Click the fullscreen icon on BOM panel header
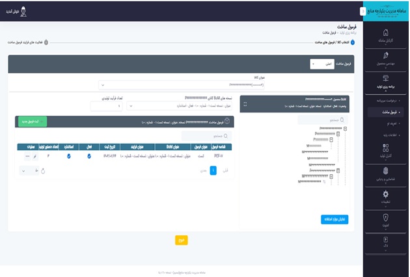The width and height of the screenshot is (410, 277). (x=245, y=104)
